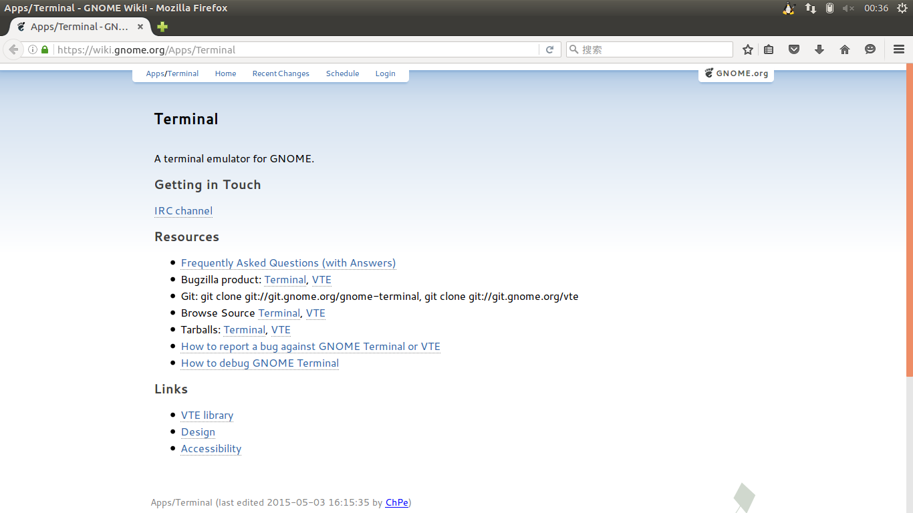Open the Downloads arrow icon
The width and height of the screenshot is (913, 513).
coord(819,49)
